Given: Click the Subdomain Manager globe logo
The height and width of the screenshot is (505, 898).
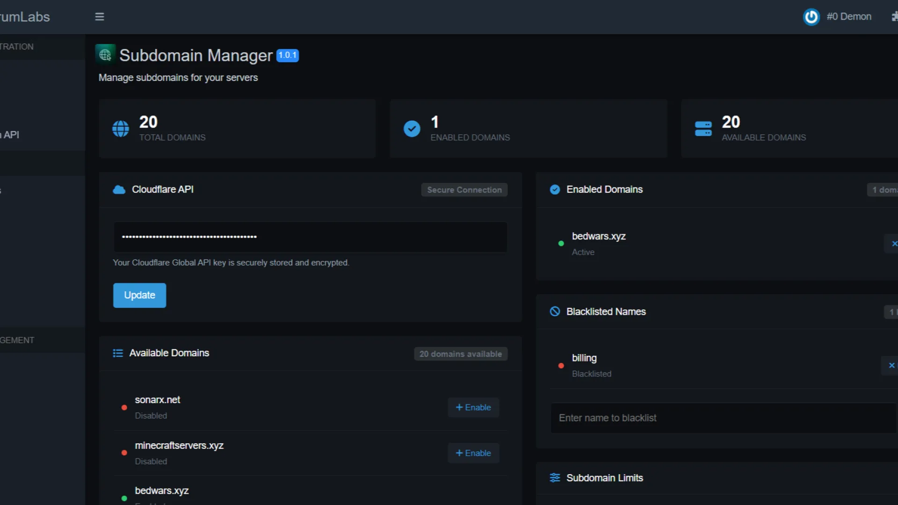Looking at the screenshot, I should click(x=105, y=55).
